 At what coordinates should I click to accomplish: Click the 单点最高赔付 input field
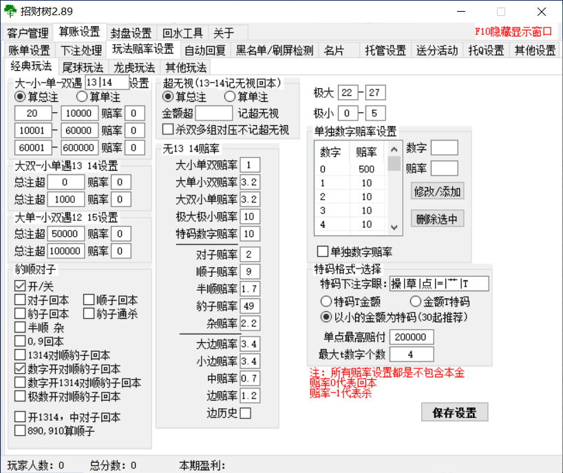pos(411,337)
